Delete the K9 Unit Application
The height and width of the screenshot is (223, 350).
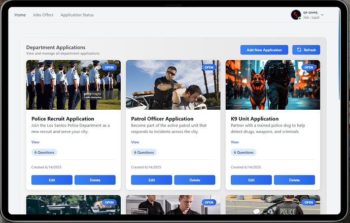tap(294, 180)
